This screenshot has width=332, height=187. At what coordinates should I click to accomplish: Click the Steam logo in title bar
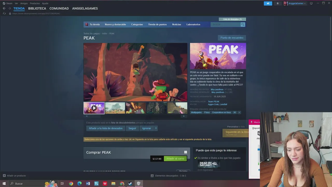(x=4, y=3)
